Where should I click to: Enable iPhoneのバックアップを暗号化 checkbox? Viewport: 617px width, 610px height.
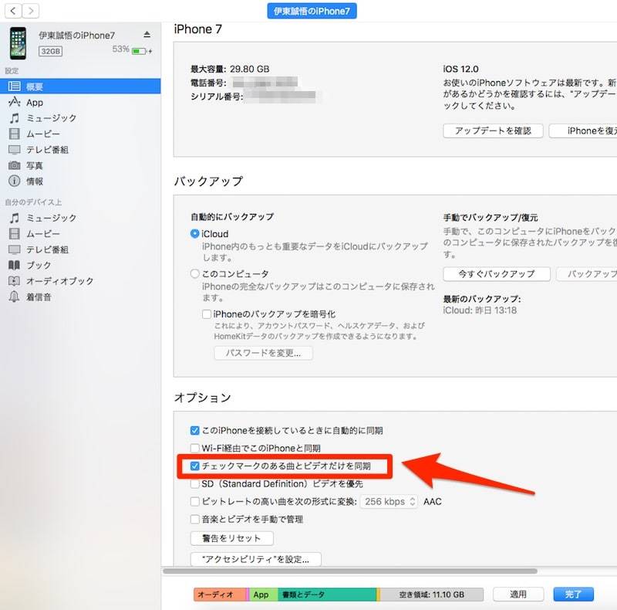pos(207,314)
